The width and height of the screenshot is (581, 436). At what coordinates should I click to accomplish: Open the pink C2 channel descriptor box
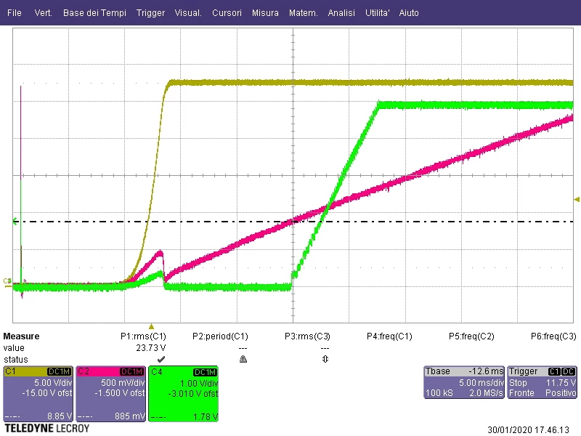click(111, 394)
